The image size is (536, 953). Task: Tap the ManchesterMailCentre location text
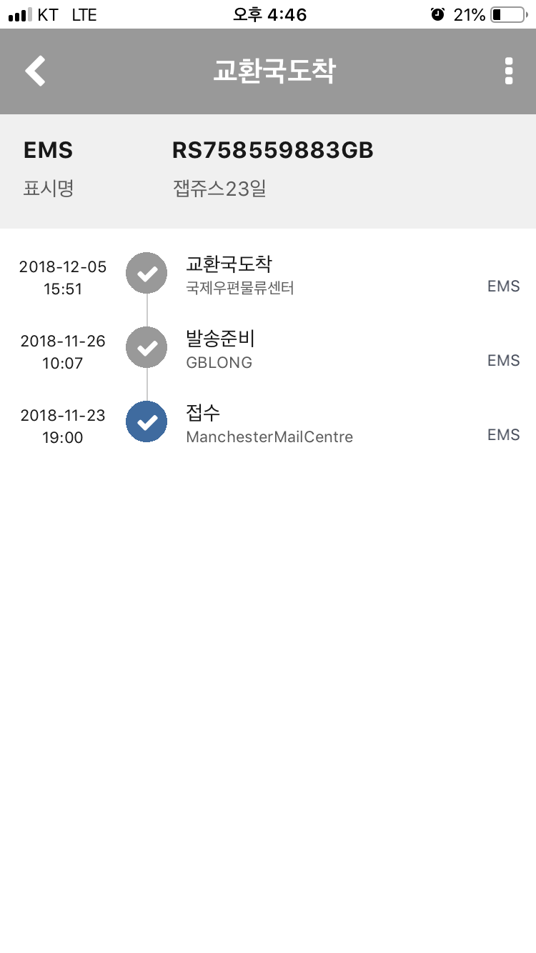click(269, 436)
